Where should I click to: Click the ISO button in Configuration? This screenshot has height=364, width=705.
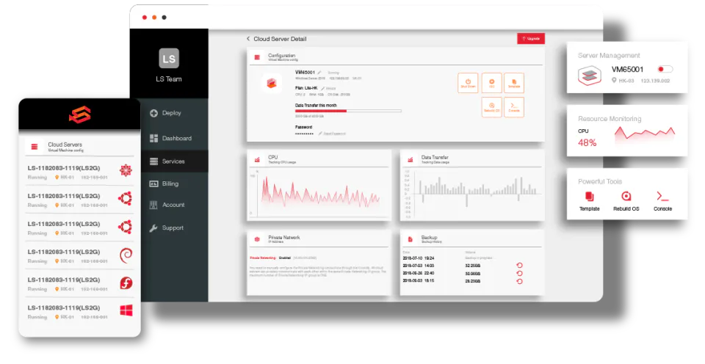coord(491,83)
